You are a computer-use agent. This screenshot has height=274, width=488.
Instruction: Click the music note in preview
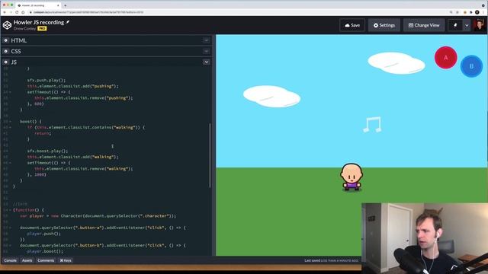(372, 125)
